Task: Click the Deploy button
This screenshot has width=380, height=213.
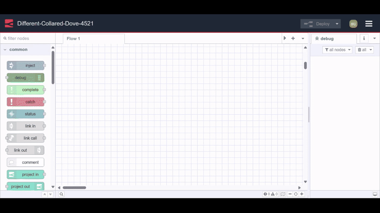Action: 317,24
